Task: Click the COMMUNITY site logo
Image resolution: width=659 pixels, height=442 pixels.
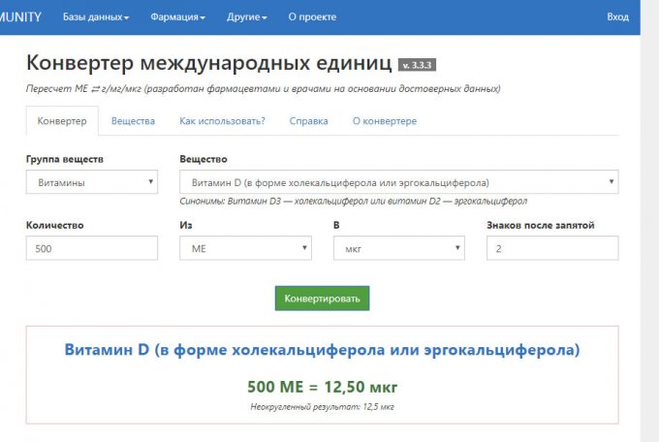Action: [x=20, y=17]
